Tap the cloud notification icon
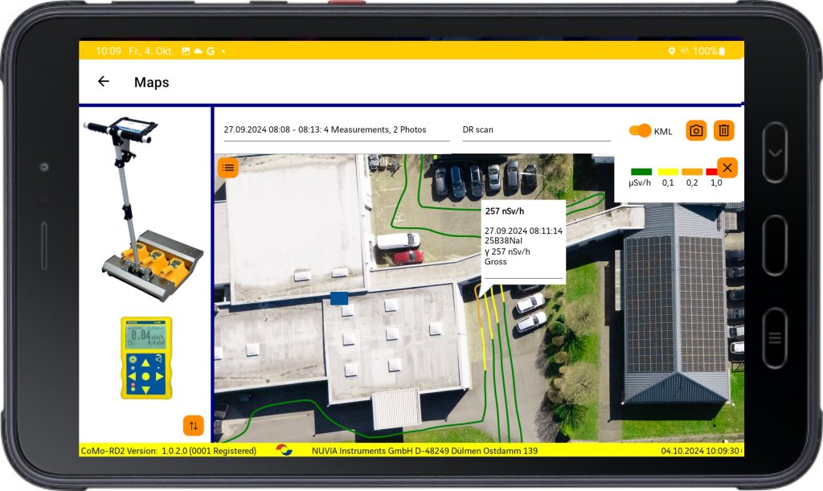 (x=199, y=51)
